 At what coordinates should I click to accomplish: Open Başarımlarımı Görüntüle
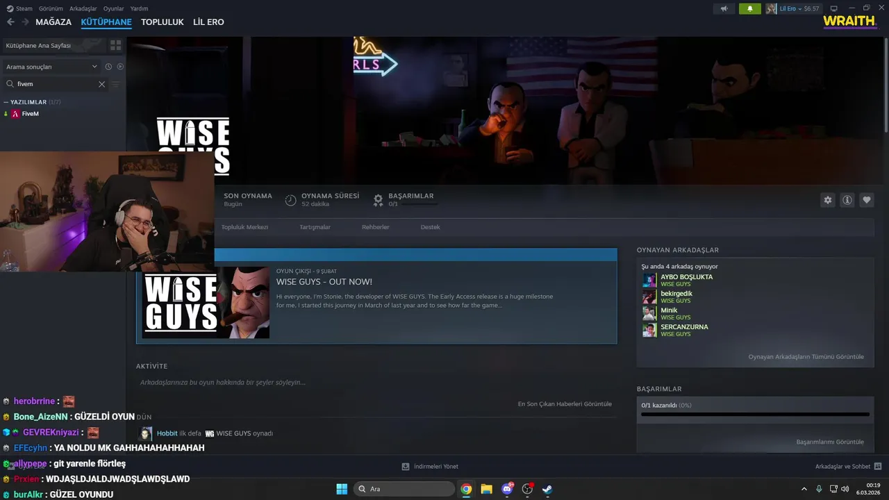830,442
